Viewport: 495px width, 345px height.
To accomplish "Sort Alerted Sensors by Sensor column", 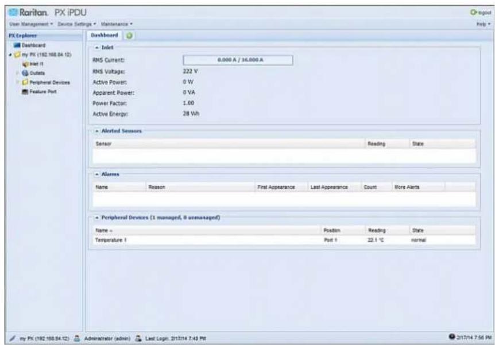I will (x=229, y=144).
